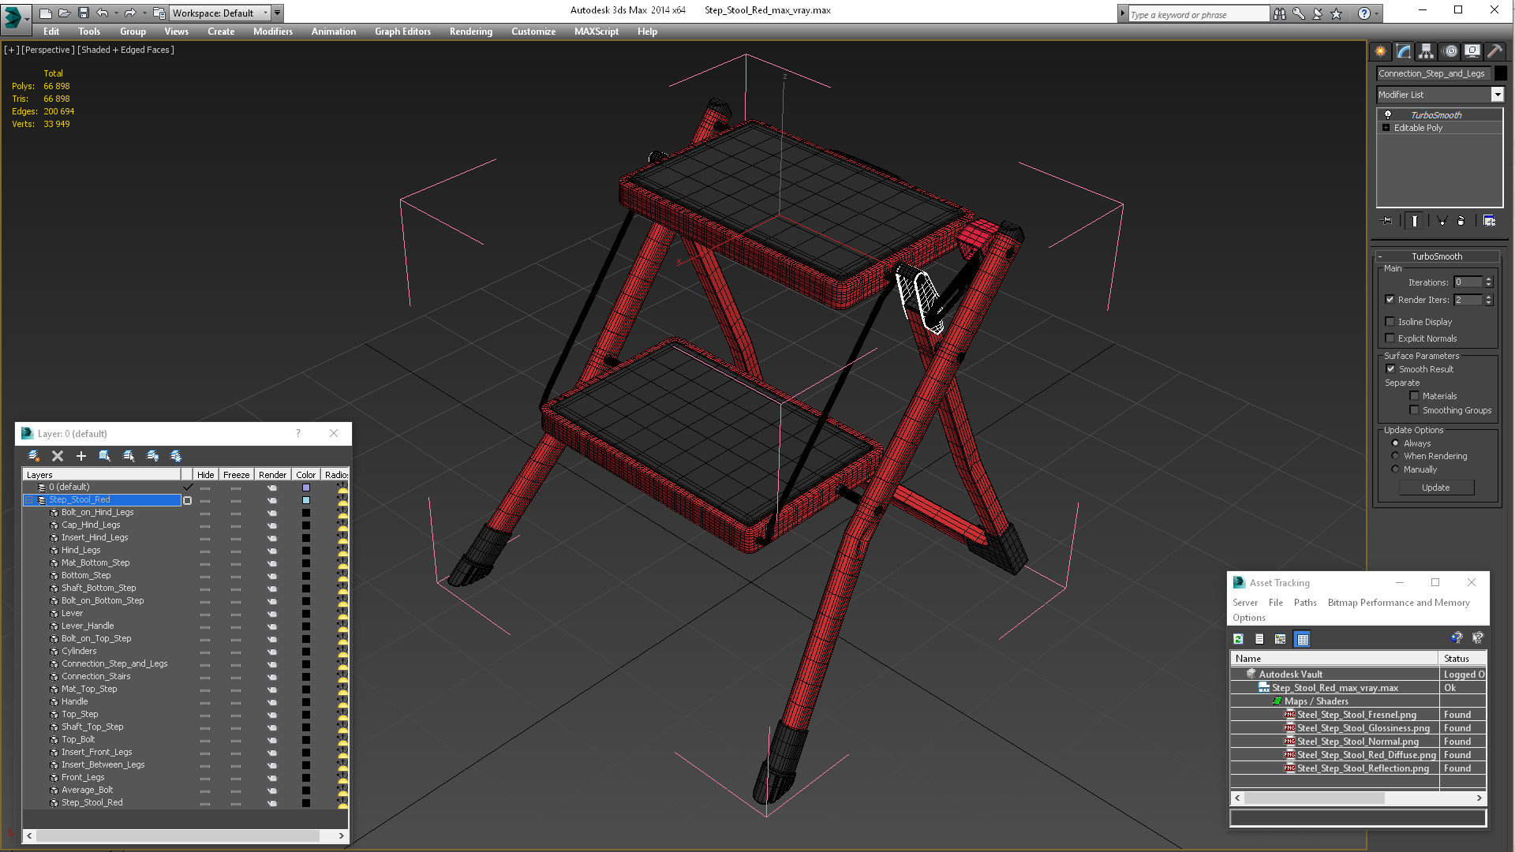Open Bitmap Performance and Memory menu

click(1398, 603)
